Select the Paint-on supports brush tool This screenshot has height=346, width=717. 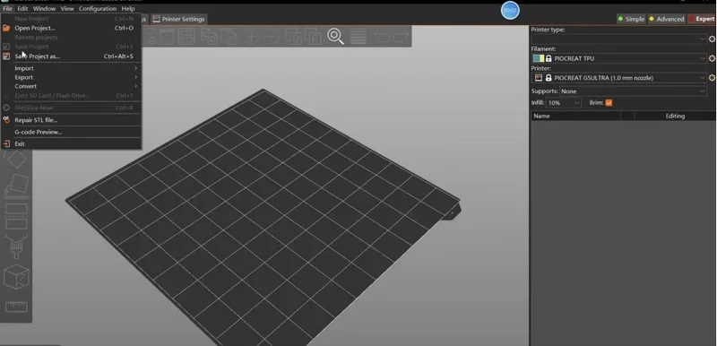coord(16,246)
